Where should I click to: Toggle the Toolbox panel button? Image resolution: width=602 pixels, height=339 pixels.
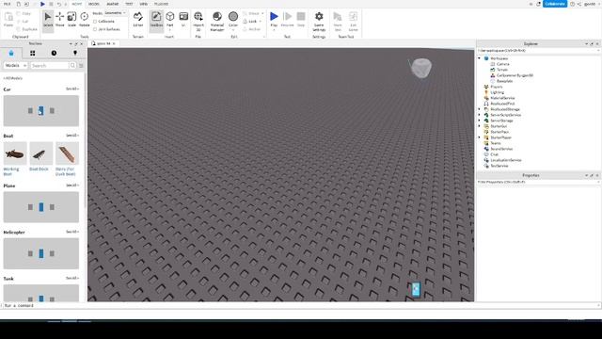click(156, 20)
